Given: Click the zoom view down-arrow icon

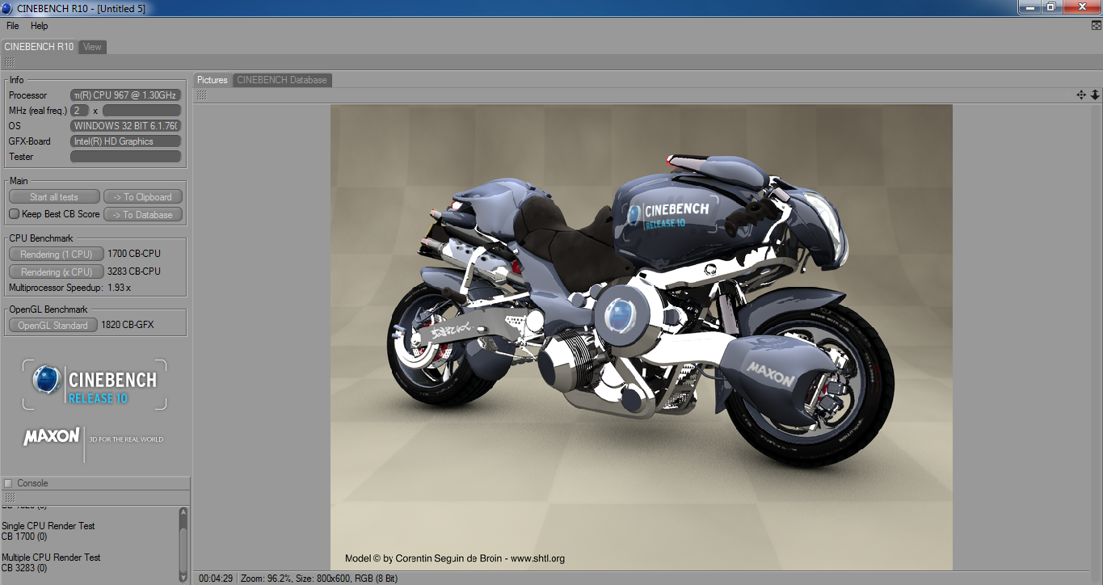Looking at the screenshot, I should pos(1096,95).
